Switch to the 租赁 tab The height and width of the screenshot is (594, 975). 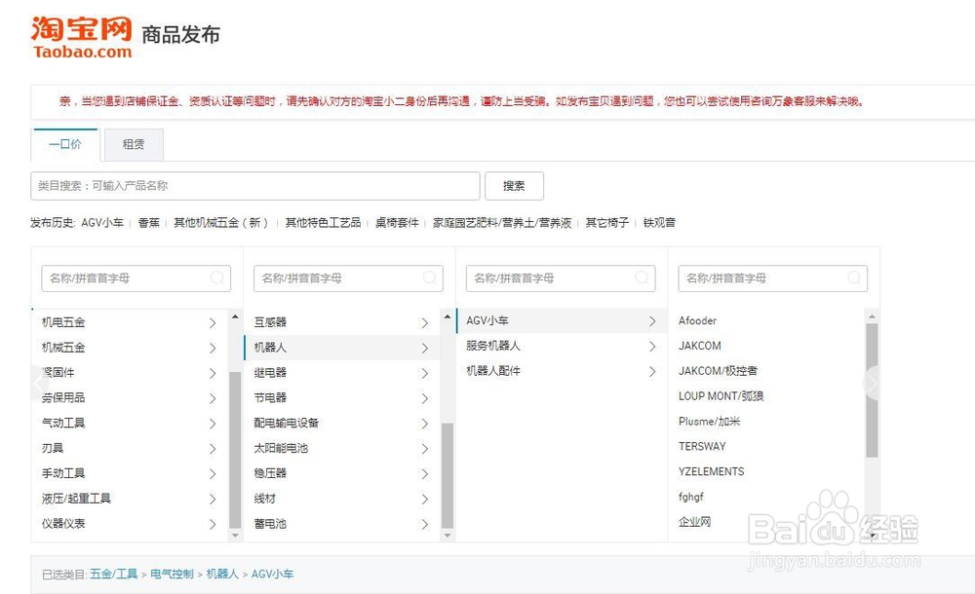[x=134, y=144]
